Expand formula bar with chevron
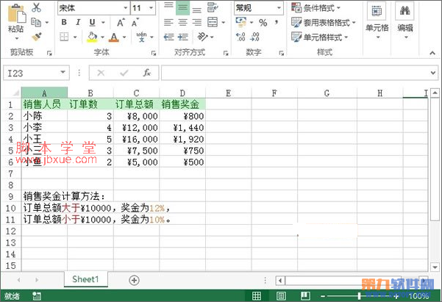Viewport: 442px width, 302px height. click(x=433, y=73)
